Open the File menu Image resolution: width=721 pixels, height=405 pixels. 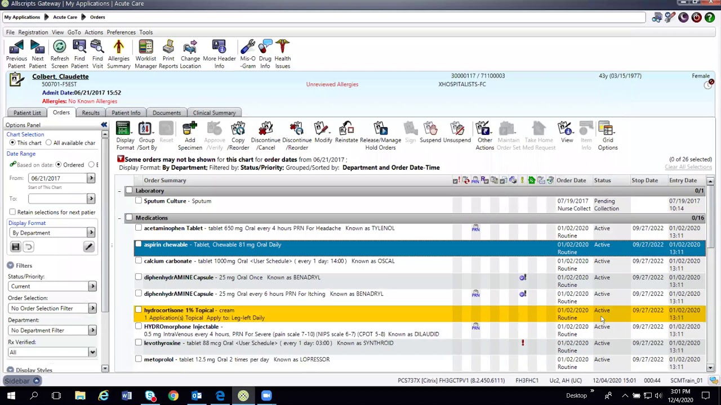point(10,32)
